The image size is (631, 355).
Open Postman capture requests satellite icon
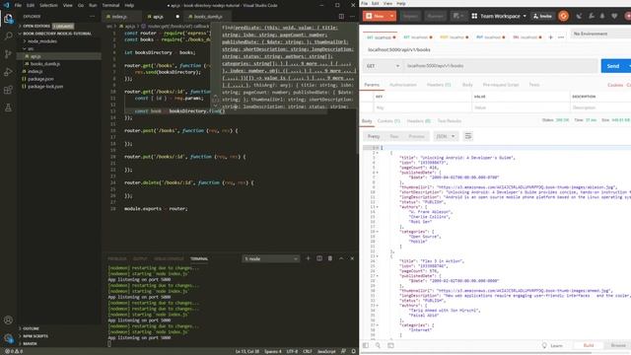pyautogui.click(x=579, y=16)
